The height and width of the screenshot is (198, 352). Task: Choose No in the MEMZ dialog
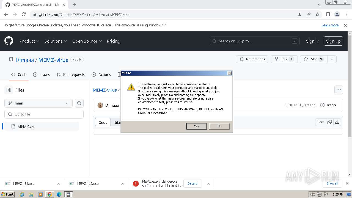coord(219,126)
